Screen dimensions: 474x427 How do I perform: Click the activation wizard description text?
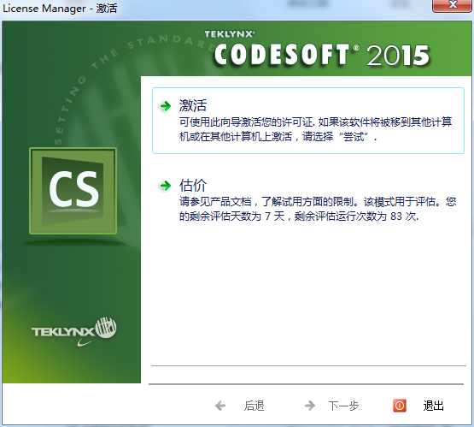pyautogui.click(x=315, y=129)
